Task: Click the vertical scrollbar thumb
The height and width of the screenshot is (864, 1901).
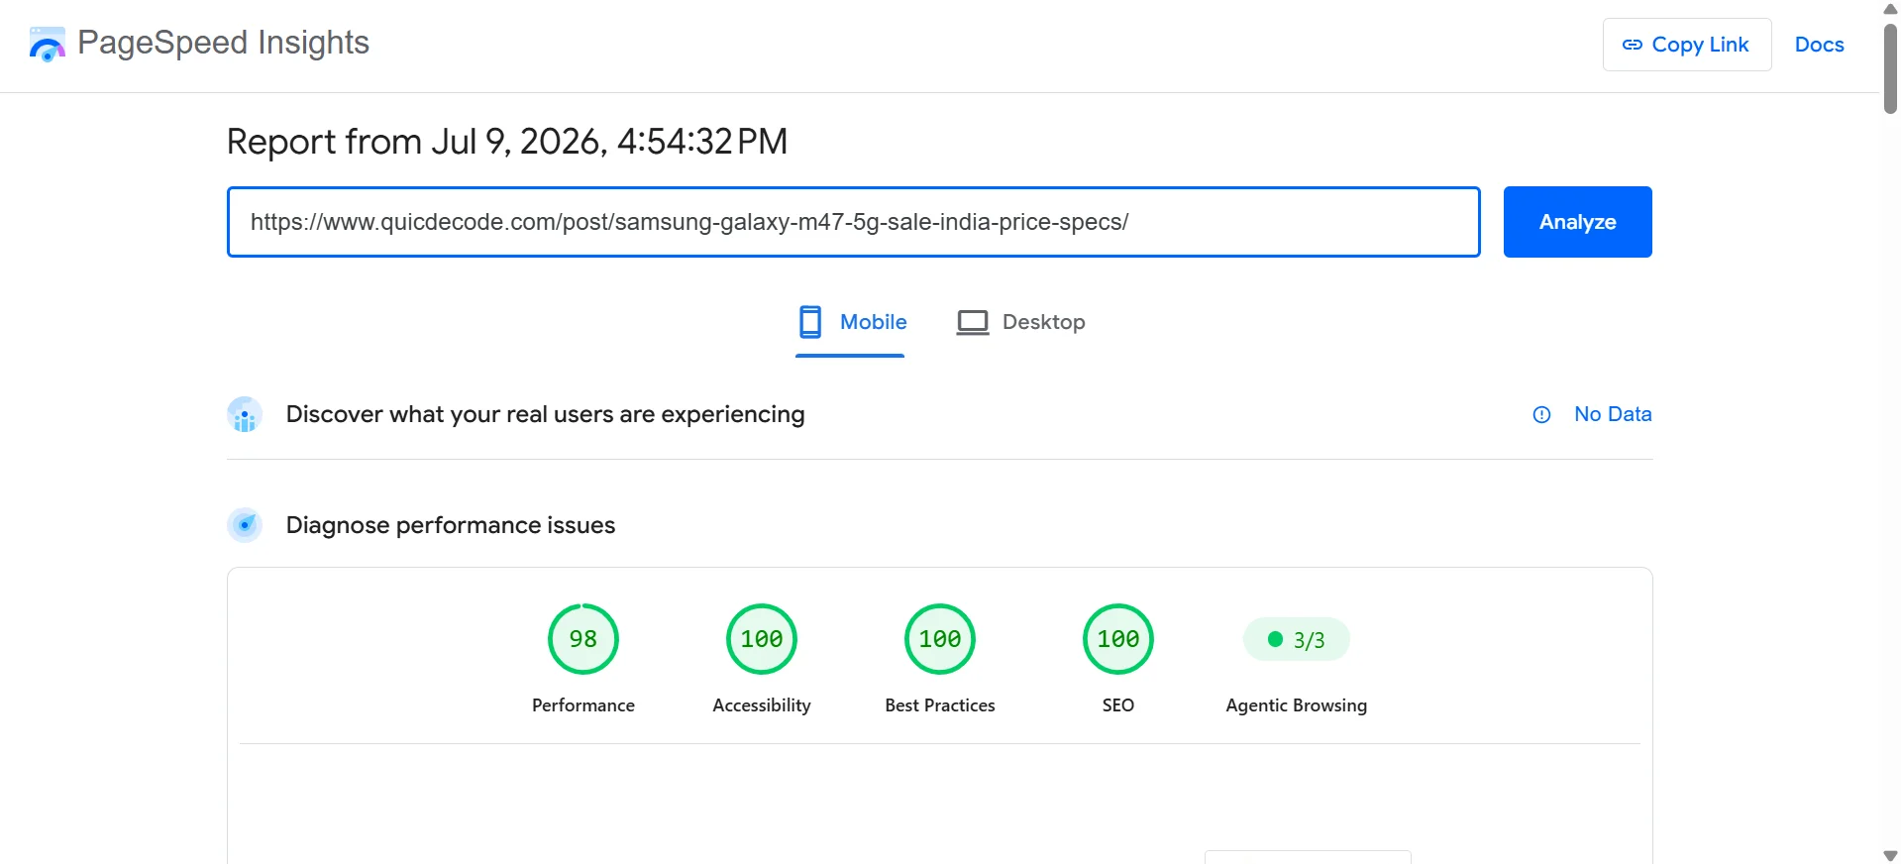Action: [x=1890, y=69]
